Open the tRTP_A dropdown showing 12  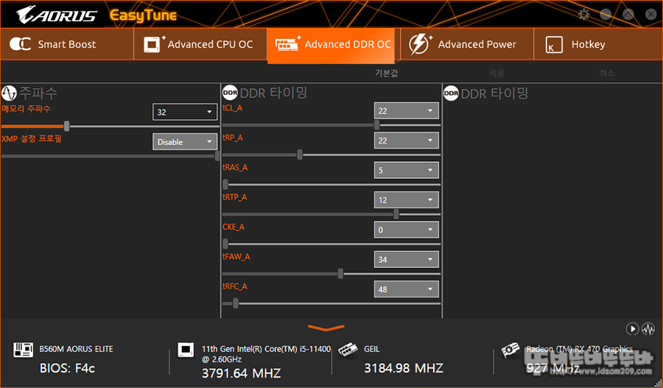[407, 200]
